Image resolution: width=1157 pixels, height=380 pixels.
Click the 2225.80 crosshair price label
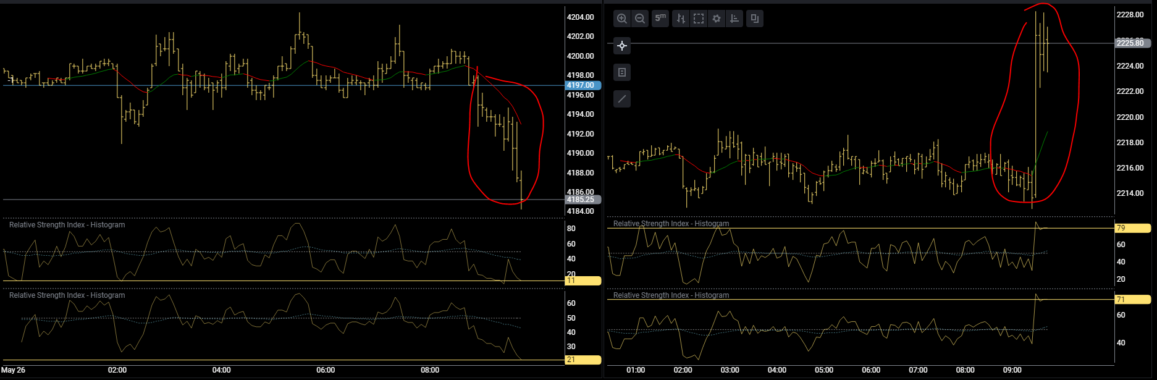pos(1133,43)
